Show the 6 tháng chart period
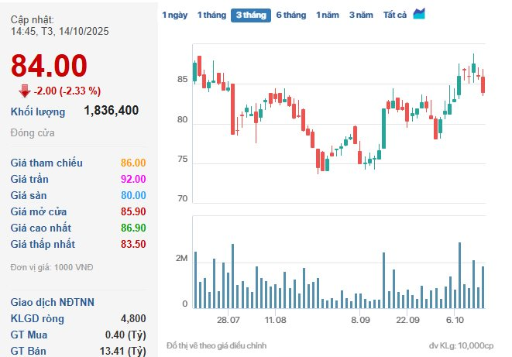Screen dimensions: 512x357 [x=291, y=15]
